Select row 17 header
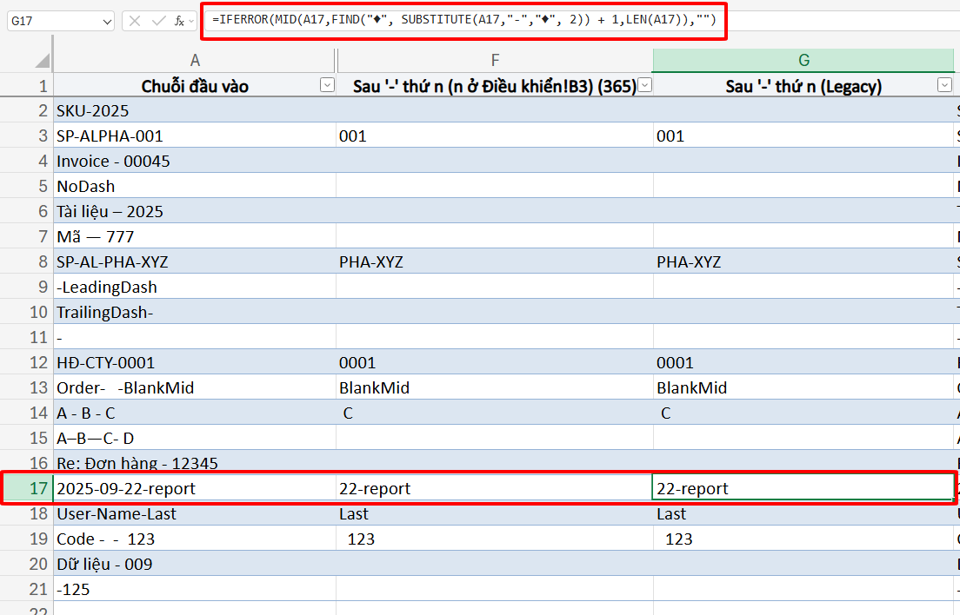Image resolution: width=960 pixels, height=615 pixels. coord(27,488)
